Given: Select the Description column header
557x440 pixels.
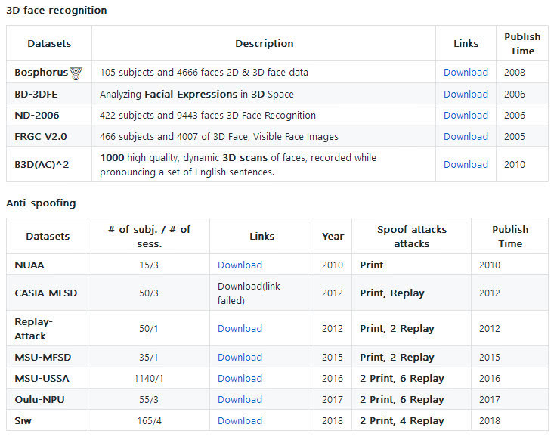Looking at the screenshot, I should tap(264, 44).
